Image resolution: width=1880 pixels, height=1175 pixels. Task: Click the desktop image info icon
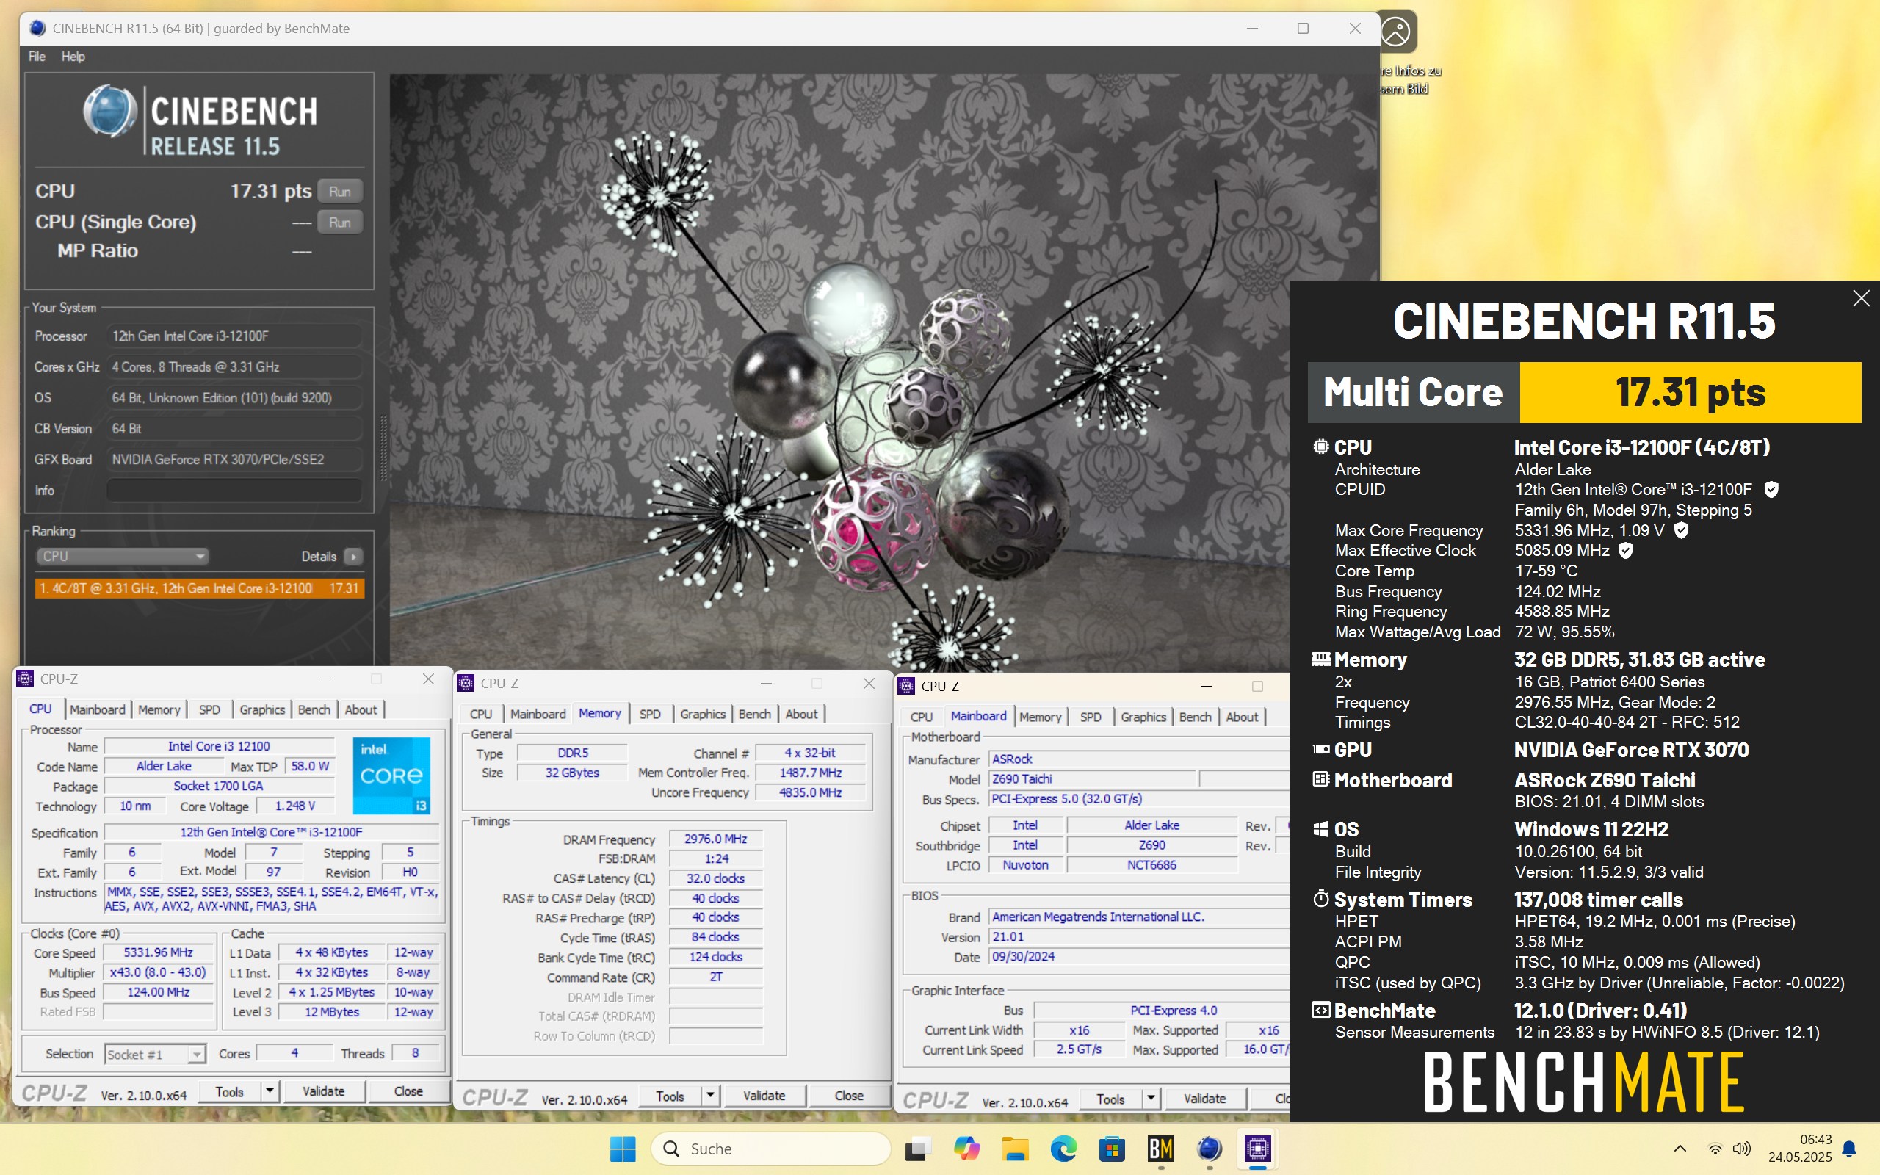[x=1396, y=32]
